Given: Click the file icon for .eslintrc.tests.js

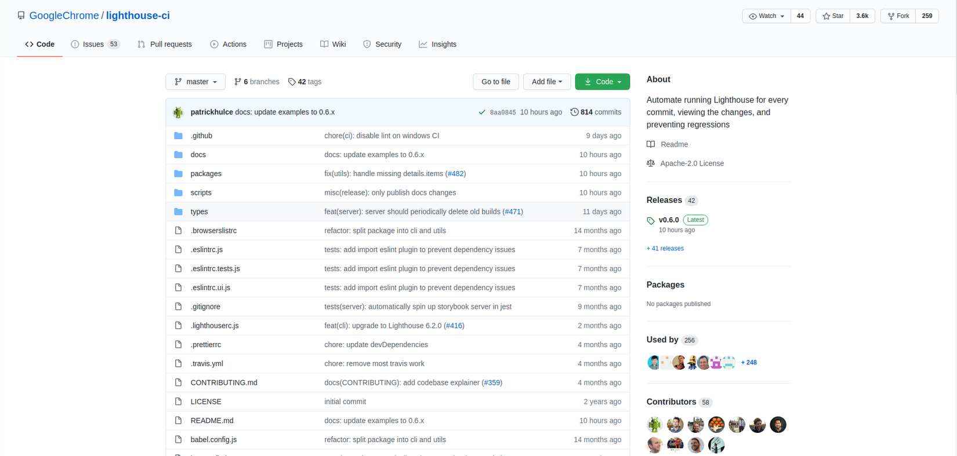Looking at the screenshot, I should click(178, 269).
